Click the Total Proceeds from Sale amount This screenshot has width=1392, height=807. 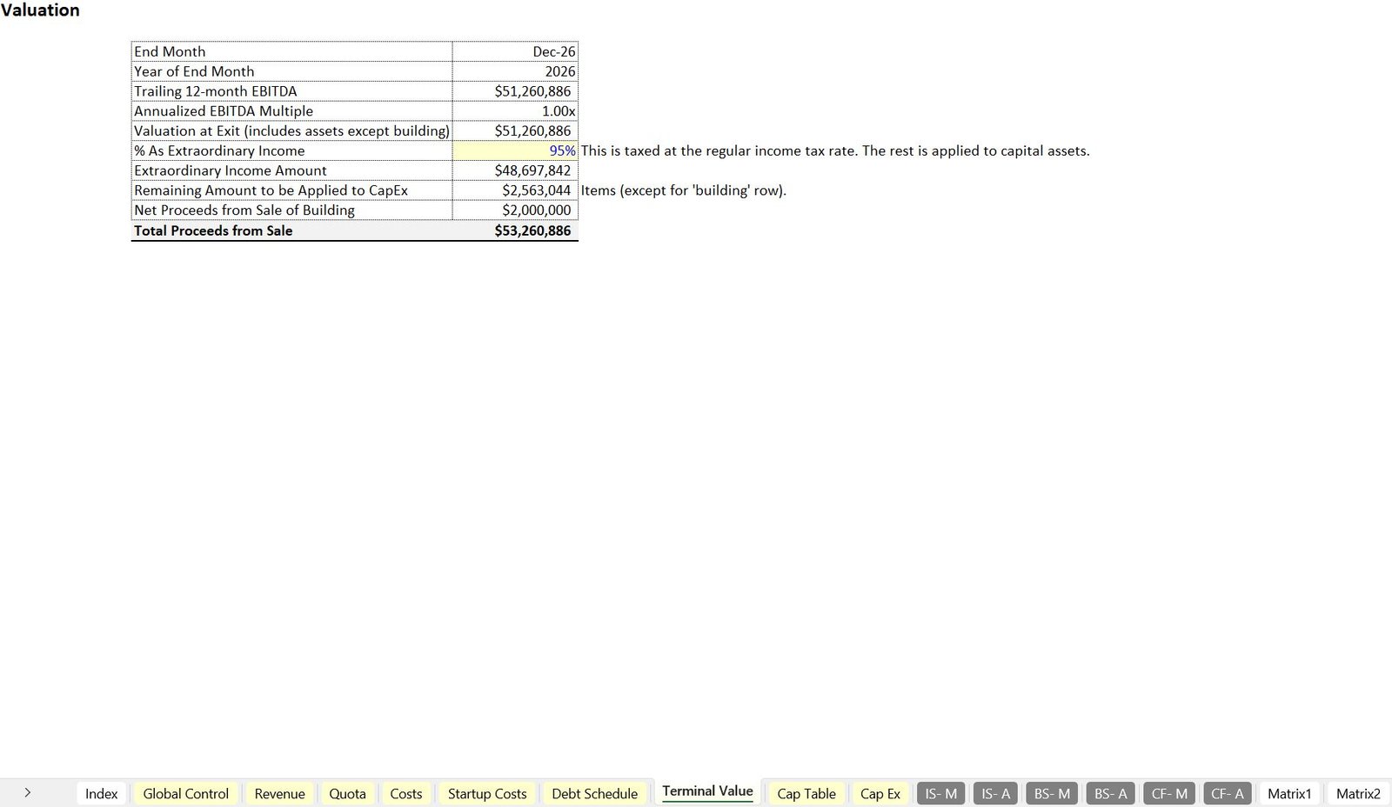pos(515,230)
